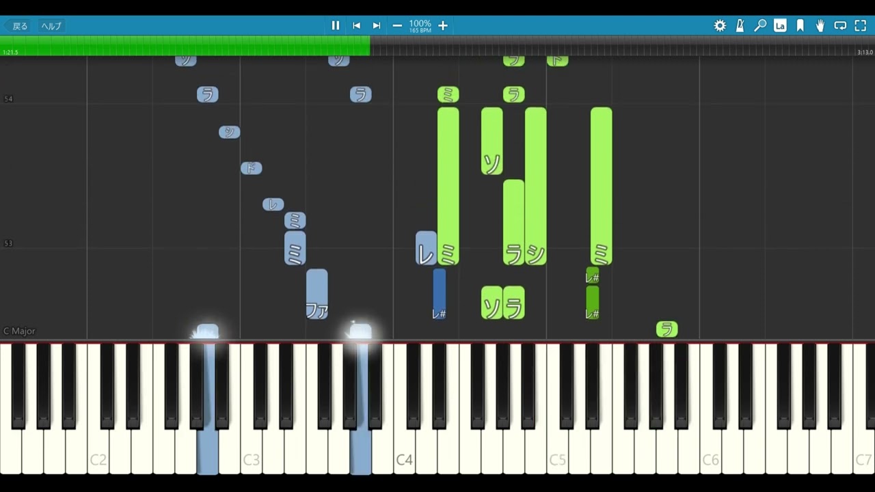Jump ahead in the unplayed gray timeline

tap(622, 45)
